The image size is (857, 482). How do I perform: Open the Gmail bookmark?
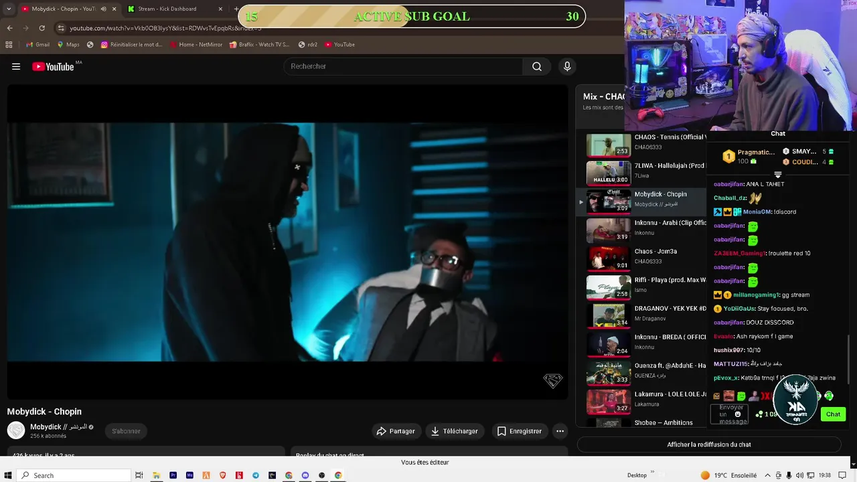tap(37, 44)
